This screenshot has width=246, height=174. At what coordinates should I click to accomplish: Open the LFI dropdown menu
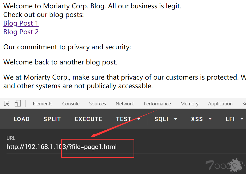click(x=234, y=119)
